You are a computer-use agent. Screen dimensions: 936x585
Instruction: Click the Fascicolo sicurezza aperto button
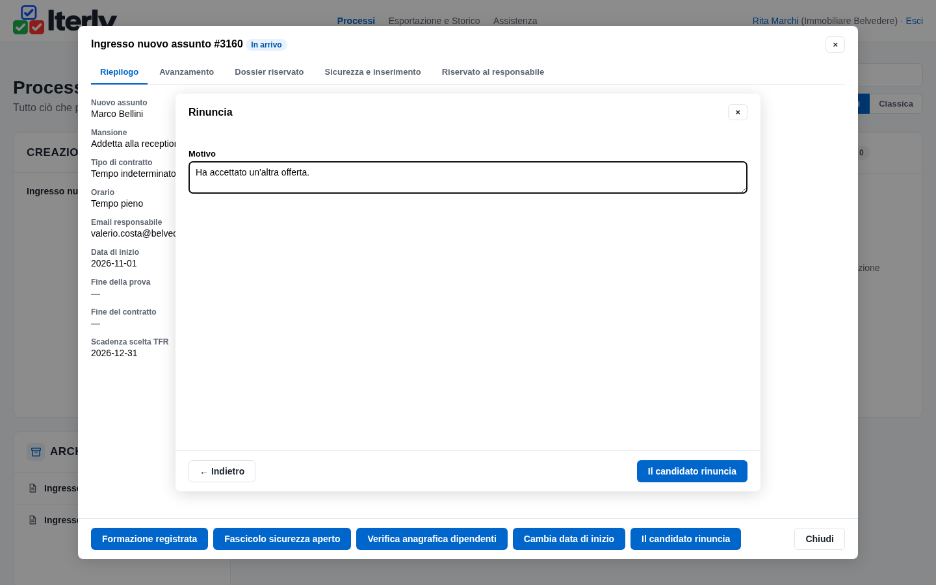pos(282,539)
